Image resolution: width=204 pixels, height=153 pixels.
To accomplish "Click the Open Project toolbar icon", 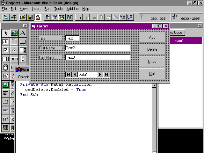I will [x=23, y=17].
